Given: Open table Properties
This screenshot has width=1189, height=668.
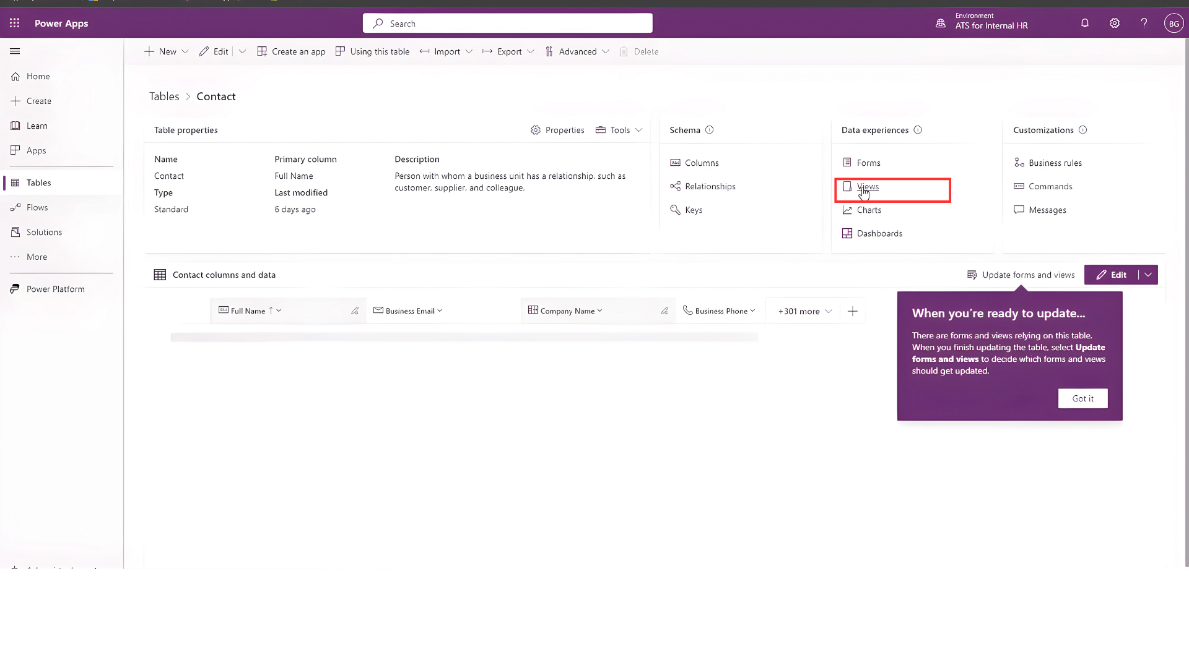Looking at the screenshot, I should coord(557,130).
